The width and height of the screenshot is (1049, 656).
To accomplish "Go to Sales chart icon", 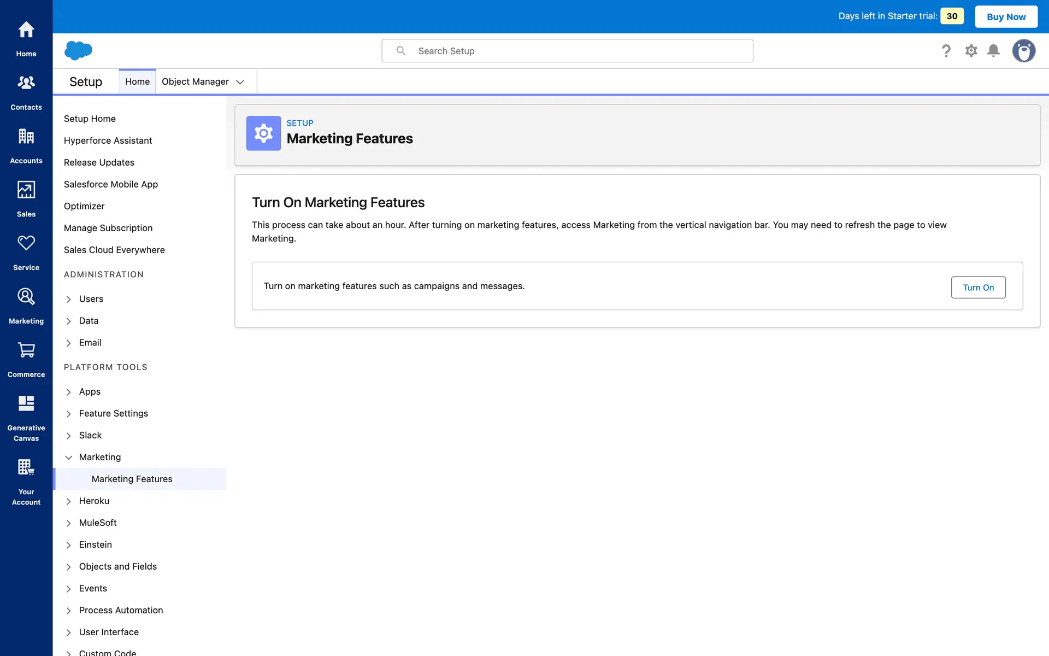I will pos(26,198).
